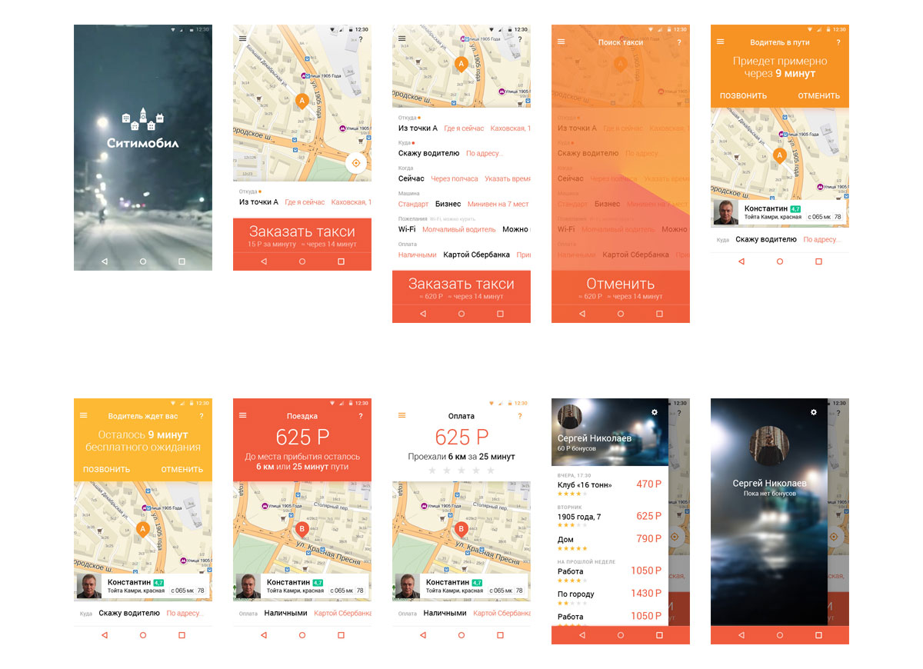Open settings gear on the 60 ₽ бонусов profile
Viewport: 923px width, 669px height.
(x=655, y=412)
